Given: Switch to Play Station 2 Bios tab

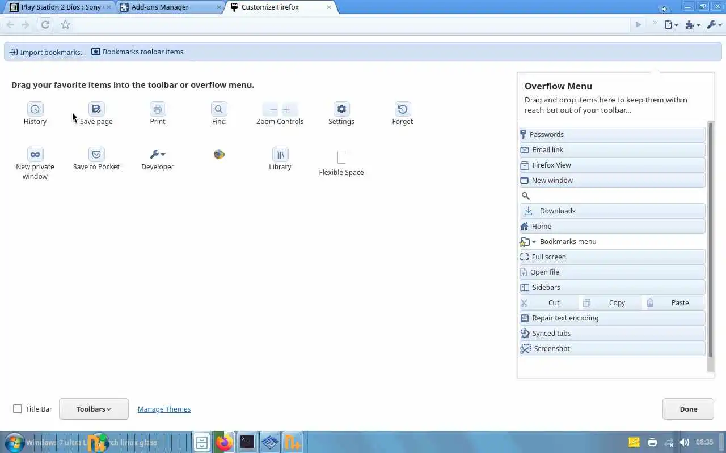Looking at the screenshot, I should [60, 7].
